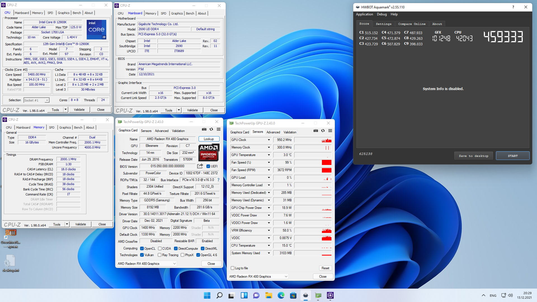Click the volume icon in system tray
The image size is (537, 302).
[x=510, y=295]
